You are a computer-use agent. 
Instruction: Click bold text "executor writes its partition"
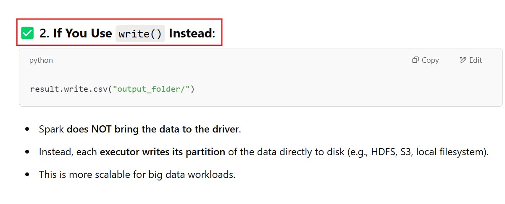pyautogui.click(x=162, y=152)
